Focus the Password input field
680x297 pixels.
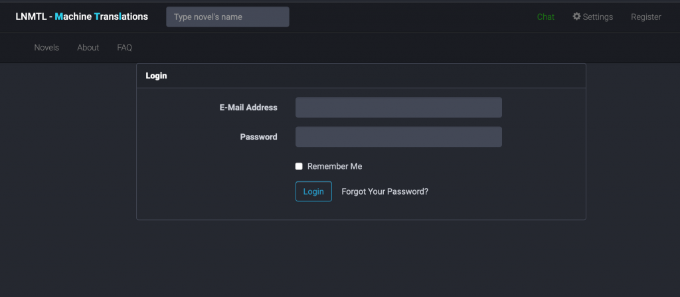(x=398, y=137)
